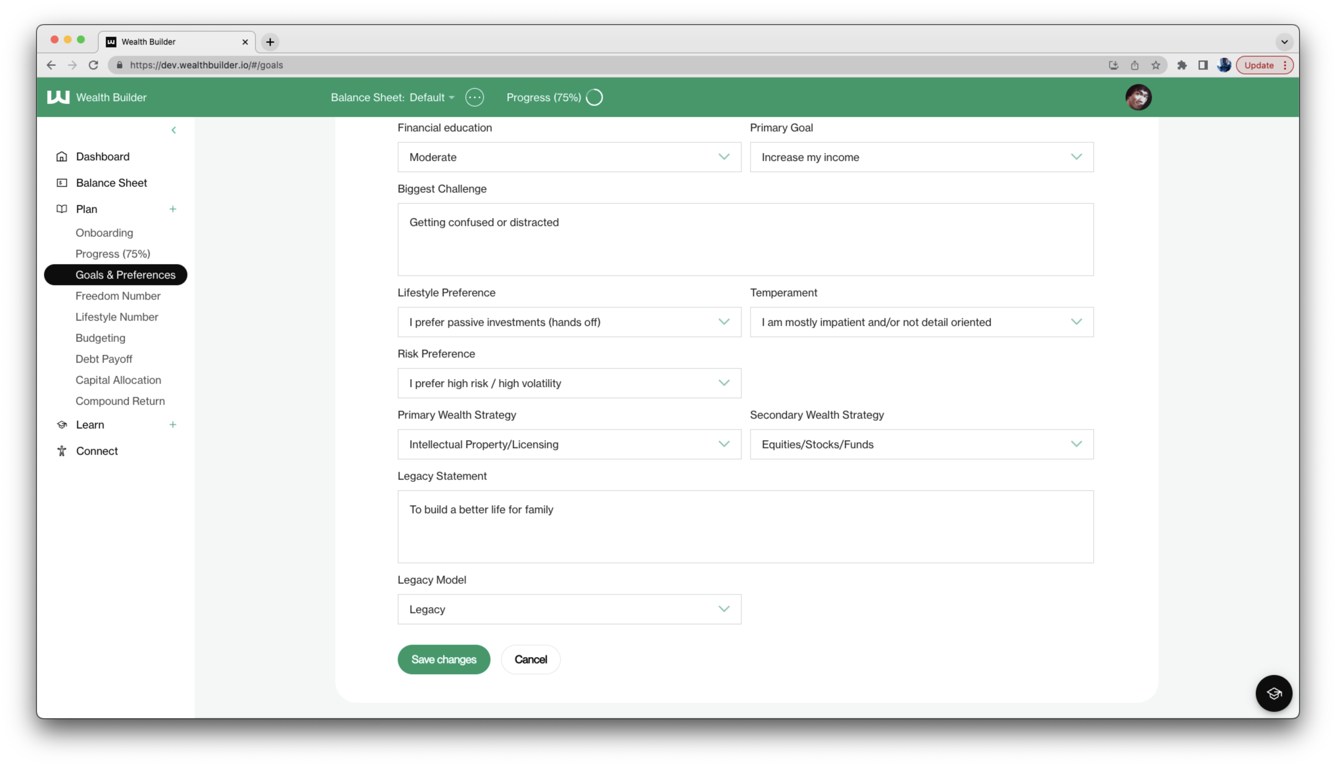
Task: Open the browser extensions puzzle icon
Action: tap(1181, 65)
